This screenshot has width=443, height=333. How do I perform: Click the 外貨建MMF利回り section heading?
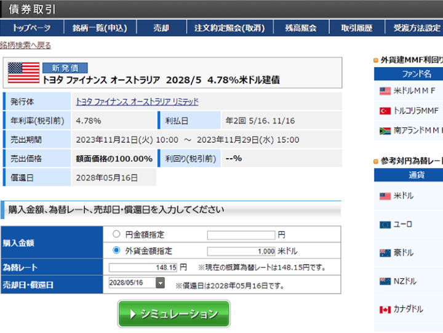(412, 60)
